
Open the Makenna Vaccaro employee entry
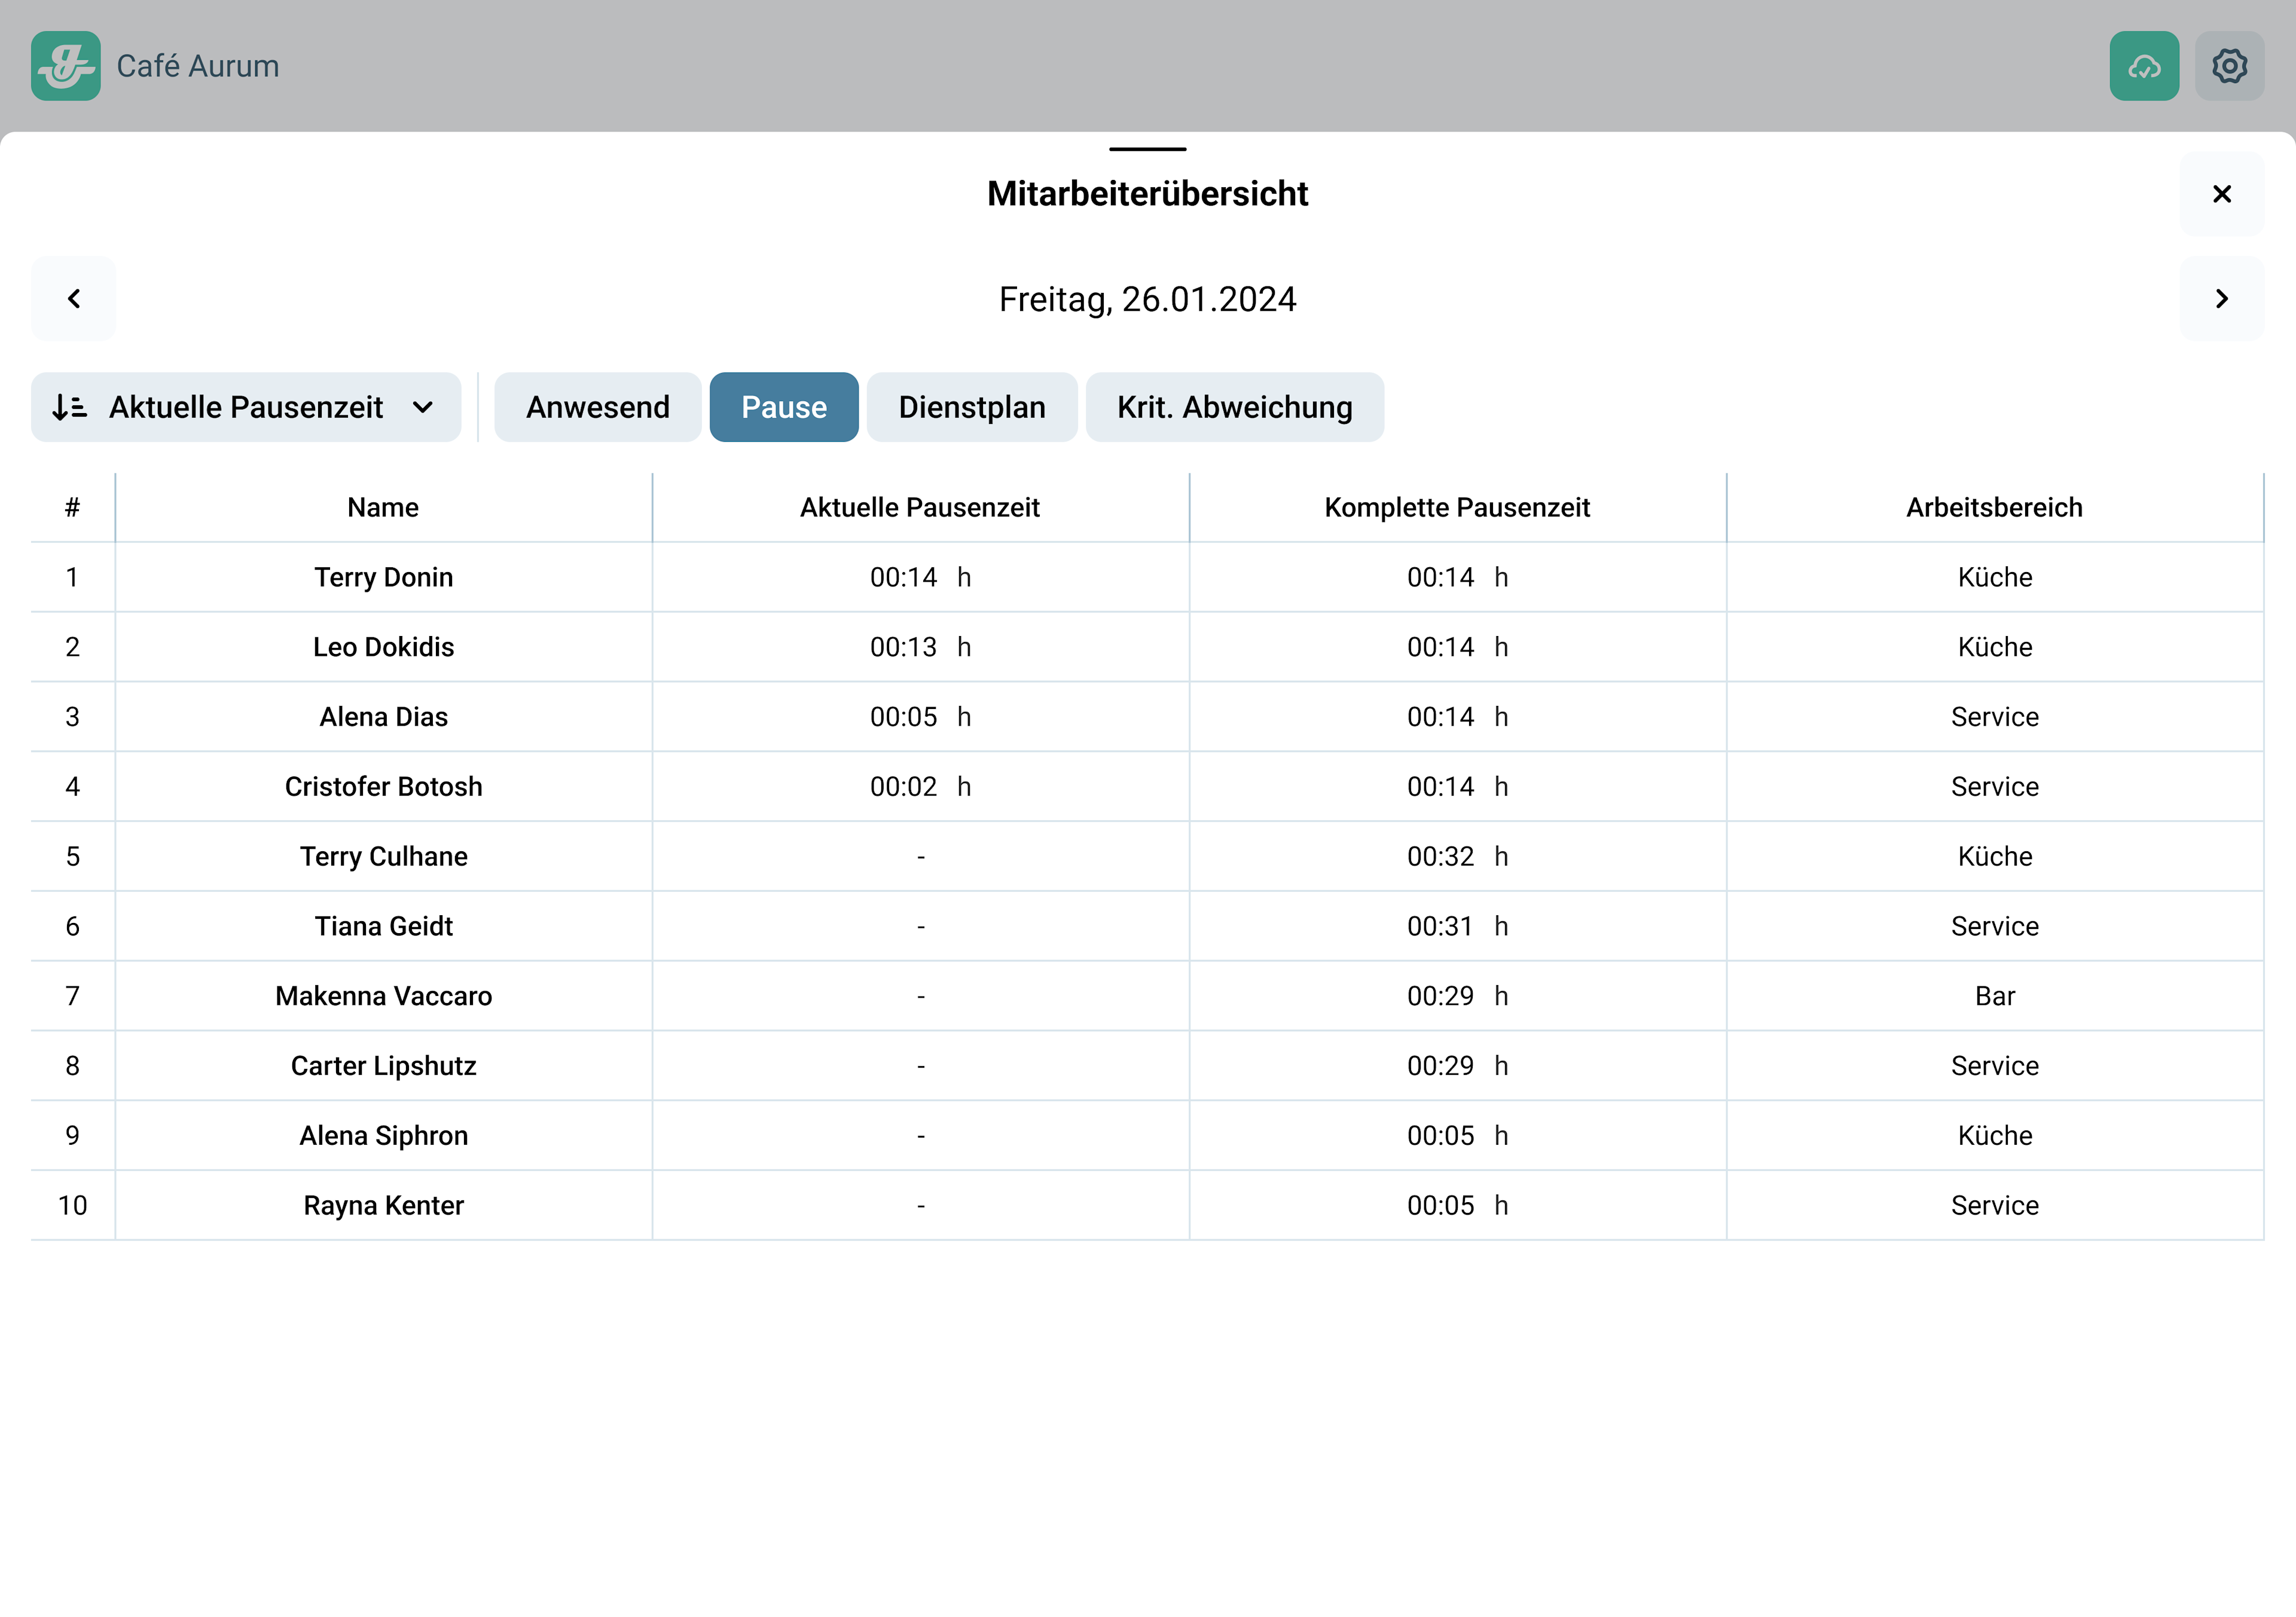tap(383, 996)
